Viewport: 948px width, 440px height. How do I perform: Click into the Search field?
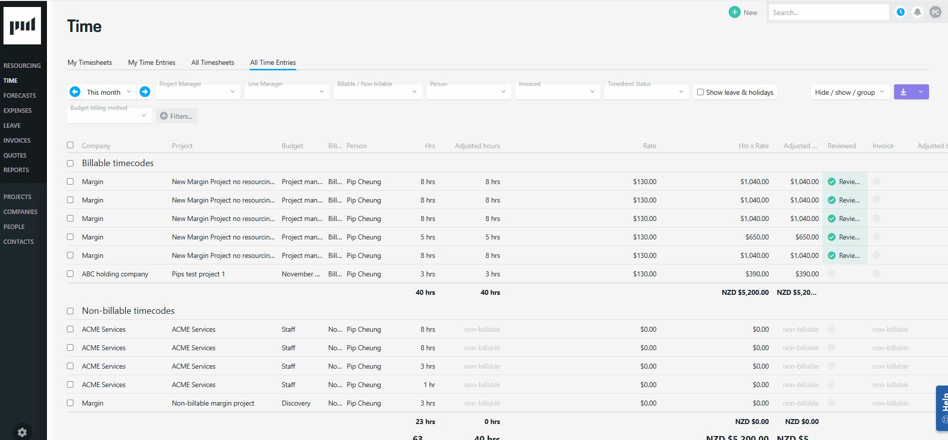click(828, 12)
